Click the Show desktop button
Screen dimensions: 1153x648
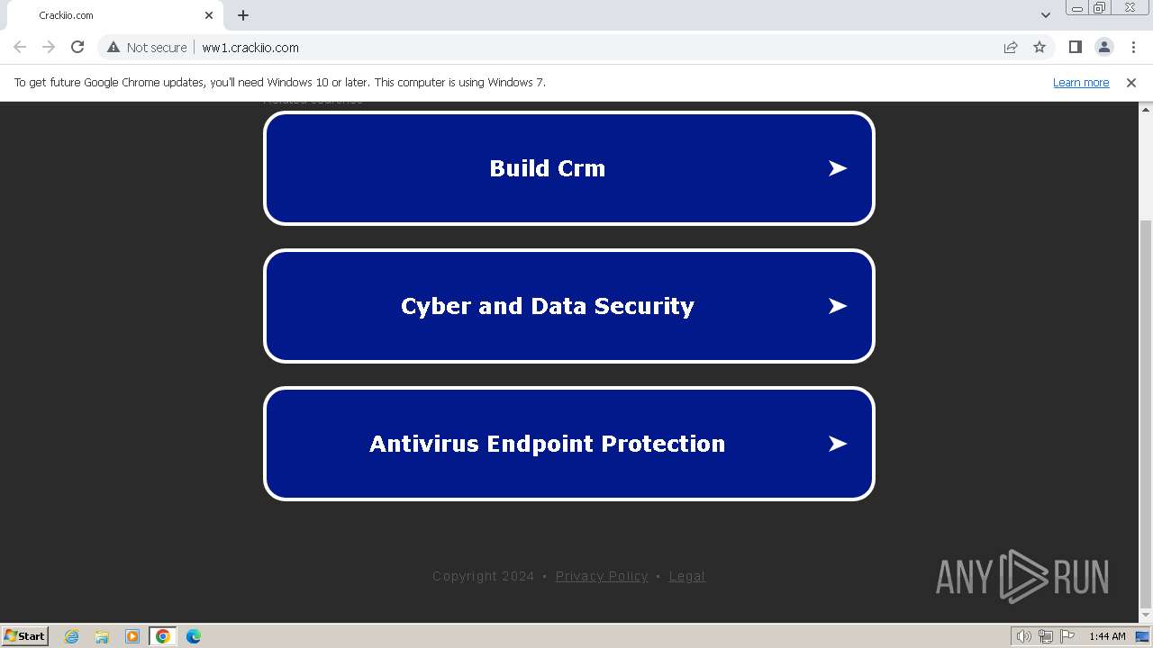[1142, 636]
